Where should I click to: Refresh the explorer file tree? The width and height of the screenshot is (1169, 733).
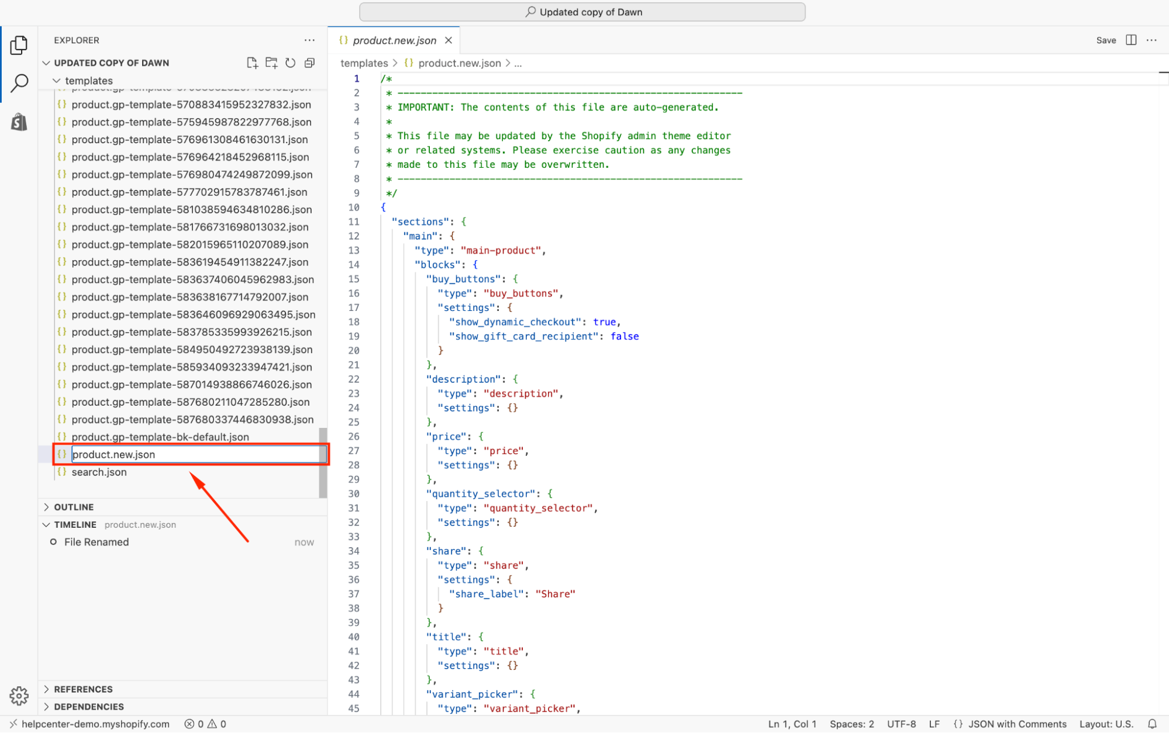pyautogui.click(x=291, y=63)
